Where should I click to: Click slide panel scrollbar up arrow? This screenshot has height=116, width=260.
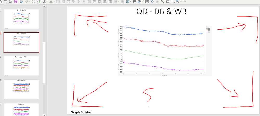click(44, 6)
